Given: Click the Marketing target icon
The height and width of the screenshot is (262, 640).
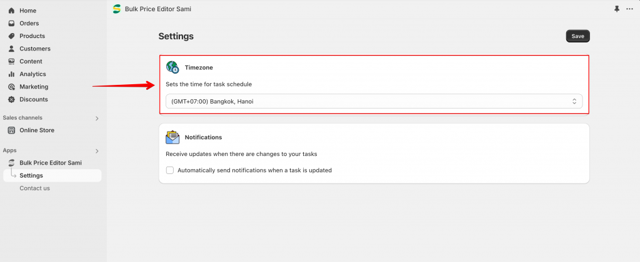Looking at the screenshot, I should (x=11, y=87).
